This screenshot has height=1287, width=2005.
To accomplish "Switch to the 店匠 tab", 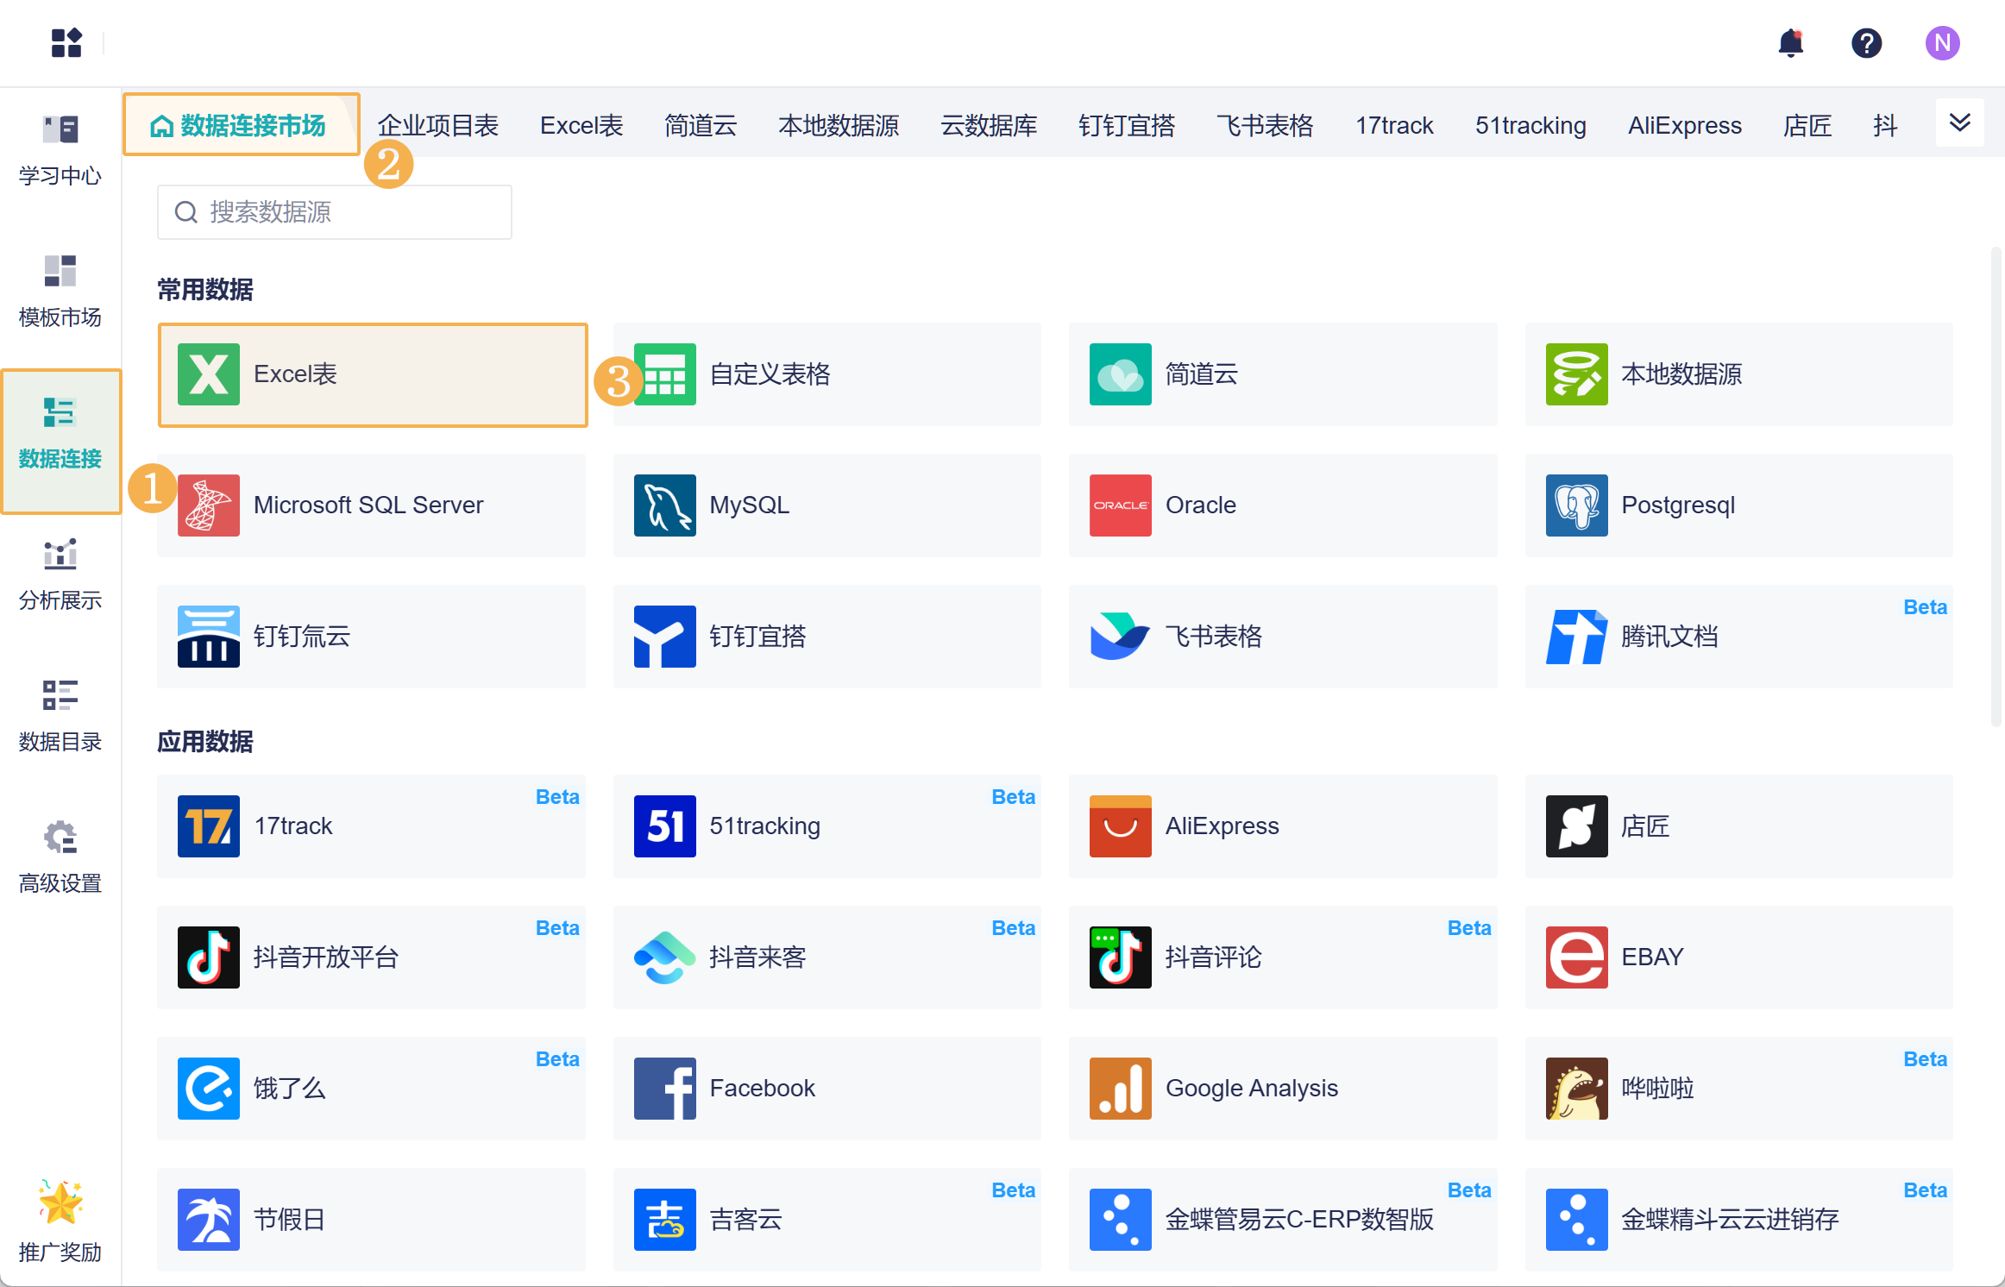I will (1807, 126).
